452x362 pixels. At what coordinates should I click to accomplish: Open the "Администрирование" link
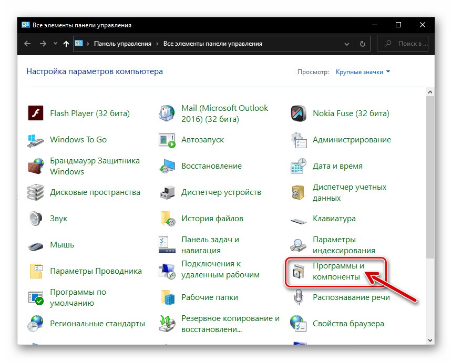click(x=352, y=140)
